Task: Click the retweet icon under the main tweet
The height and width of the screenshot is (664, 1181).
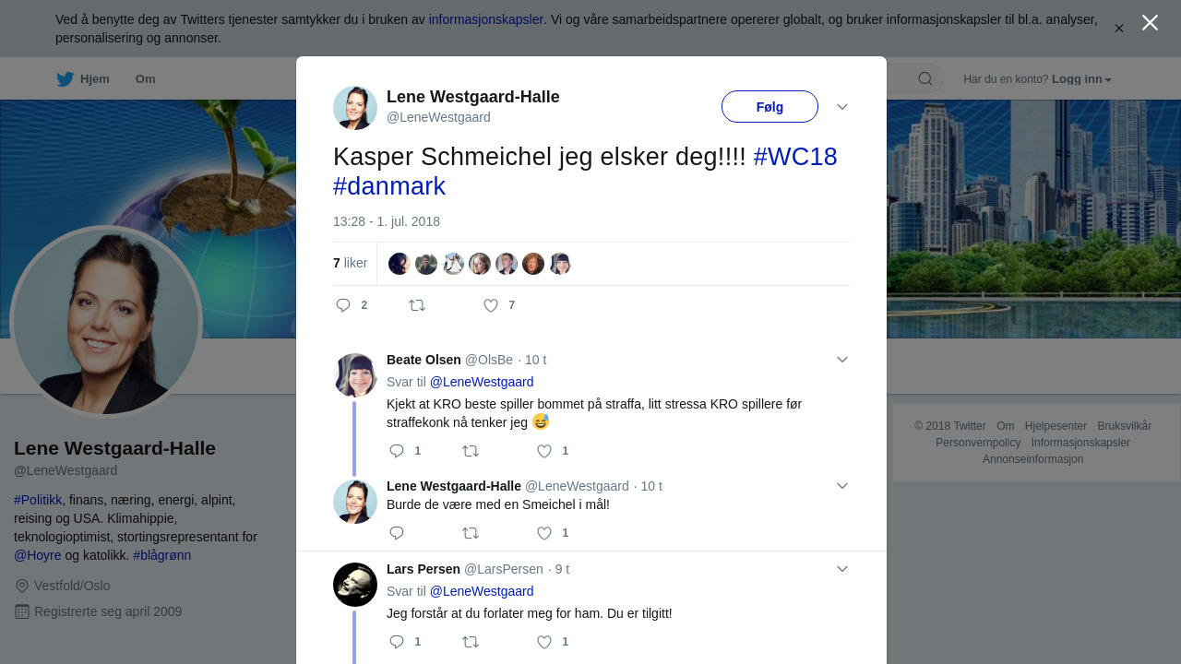Action: pyautogui.click(x=417, y=305)
